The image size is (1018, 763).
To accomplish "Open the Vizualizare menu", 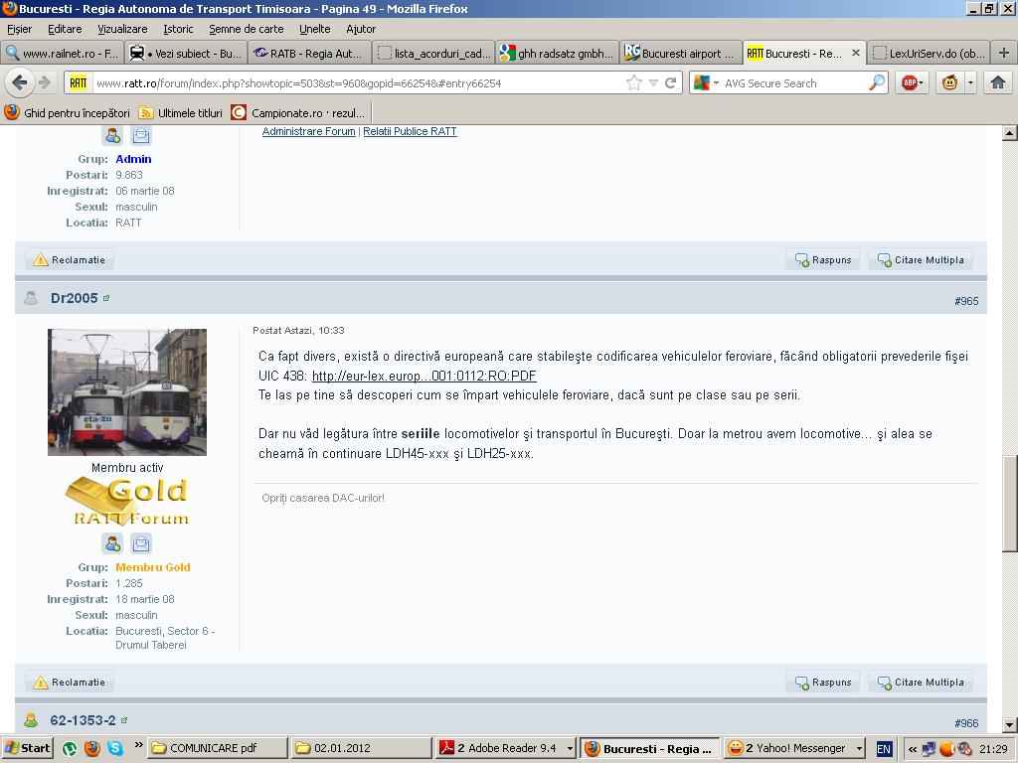I will [x=122, y=29].
